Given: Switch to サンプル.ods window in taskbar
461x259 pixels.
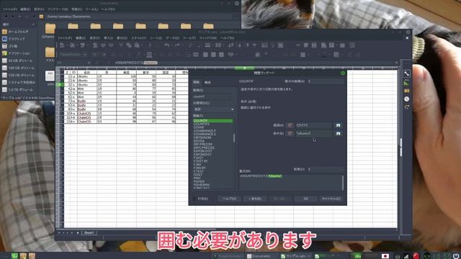Looking at the screenshot, I should pyautogui.click(x=295, y=256).
